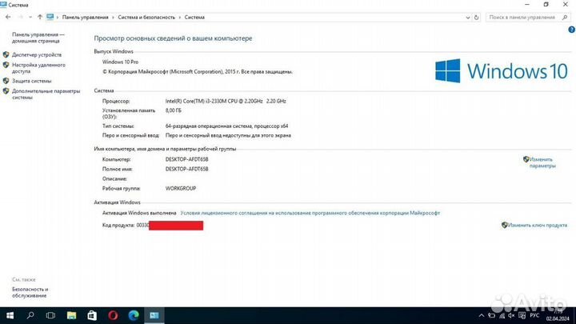Click 'Изменить ключ продукта' link
Screen dimensions: 576x324
[538, 225]
